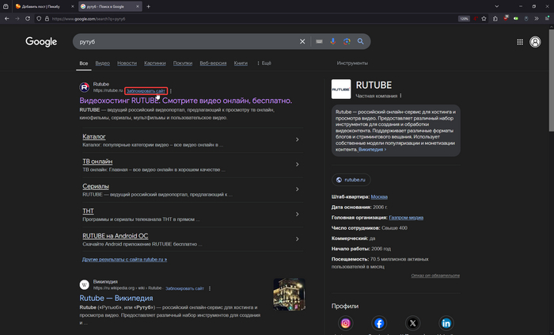
Task: Open the Google account avatar
Action: tap(535, 42)
